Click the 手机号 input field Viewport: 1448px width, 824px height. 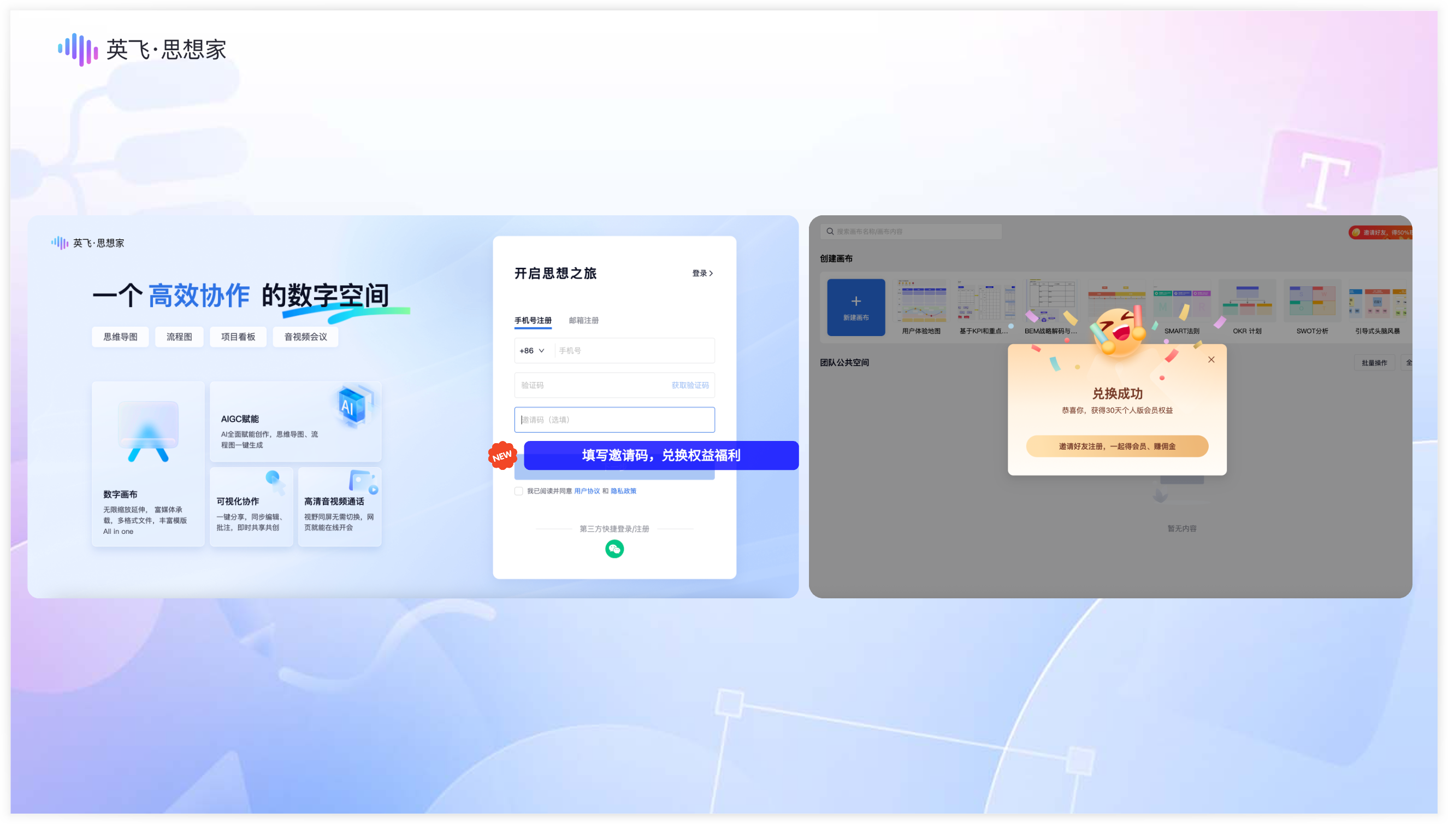(x=634, y=350)
